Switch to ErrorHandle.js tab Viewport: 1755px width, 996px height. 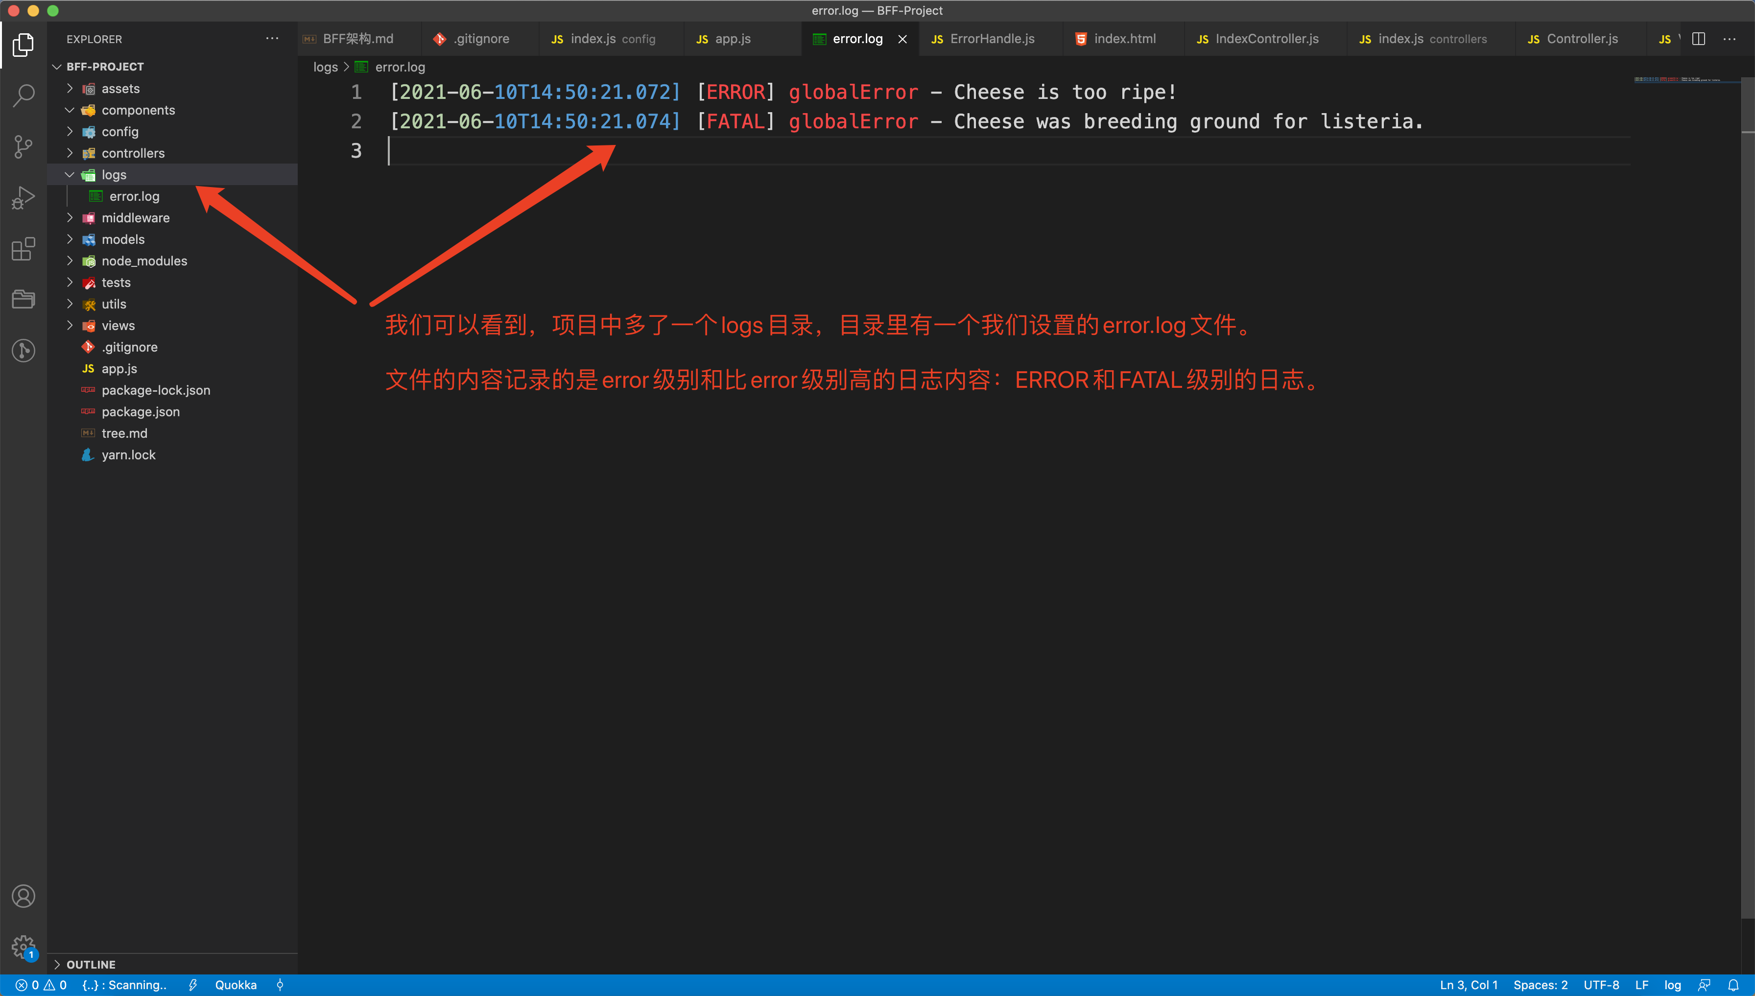[x=992, y=39]
